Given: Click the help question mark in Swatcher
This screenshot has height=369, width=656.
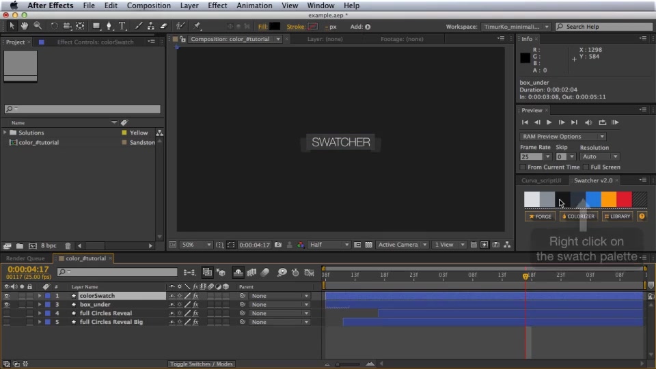Looking at the screenshot, I should pyautogui.click(x=642, y=217).
